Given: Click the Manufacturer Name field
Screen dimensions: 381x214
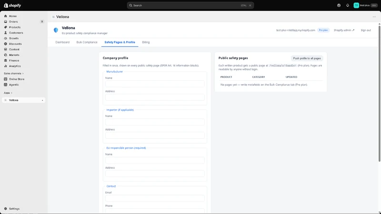Looking at the screenshot, I should tap(155, 84).
